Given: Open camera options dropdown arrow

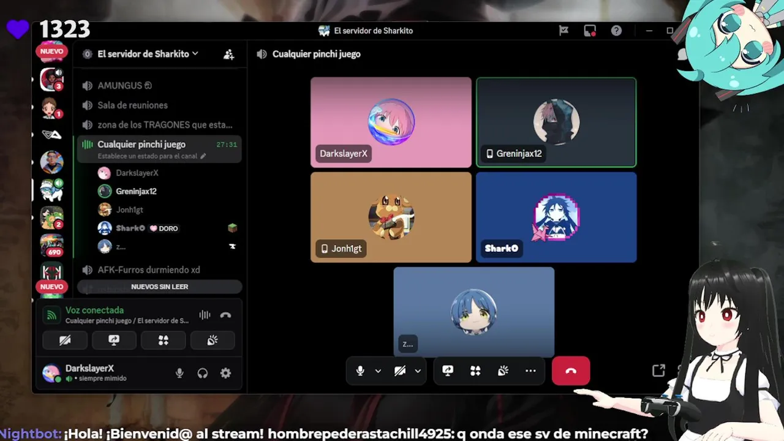Looking at the screenshot, I should tap(418, 371).
